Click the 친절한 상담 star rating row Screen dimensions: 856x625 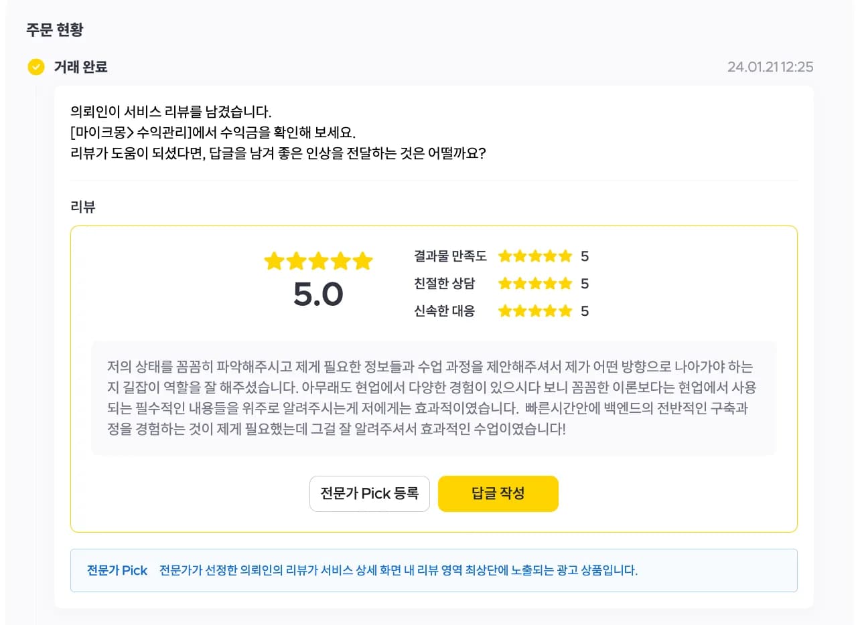[x=501, y=284]
